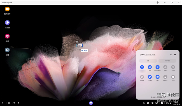The height and width of the screenshot is (106, 182).
Task: Capture the screen with the tray screenshot icon
Action: click(x=157, y=103)
